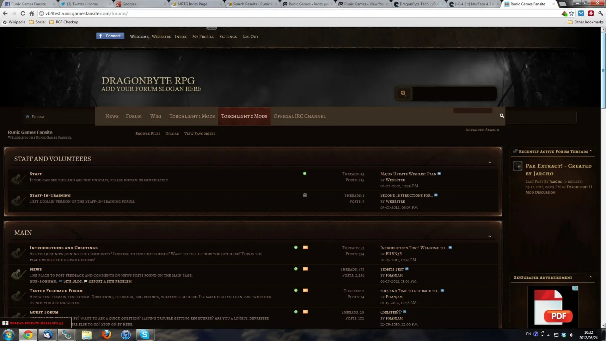Open RGF Checkup bookmark folder
Image resolution: width=606 pixels, height=341 pixels.
coord(64,22)
